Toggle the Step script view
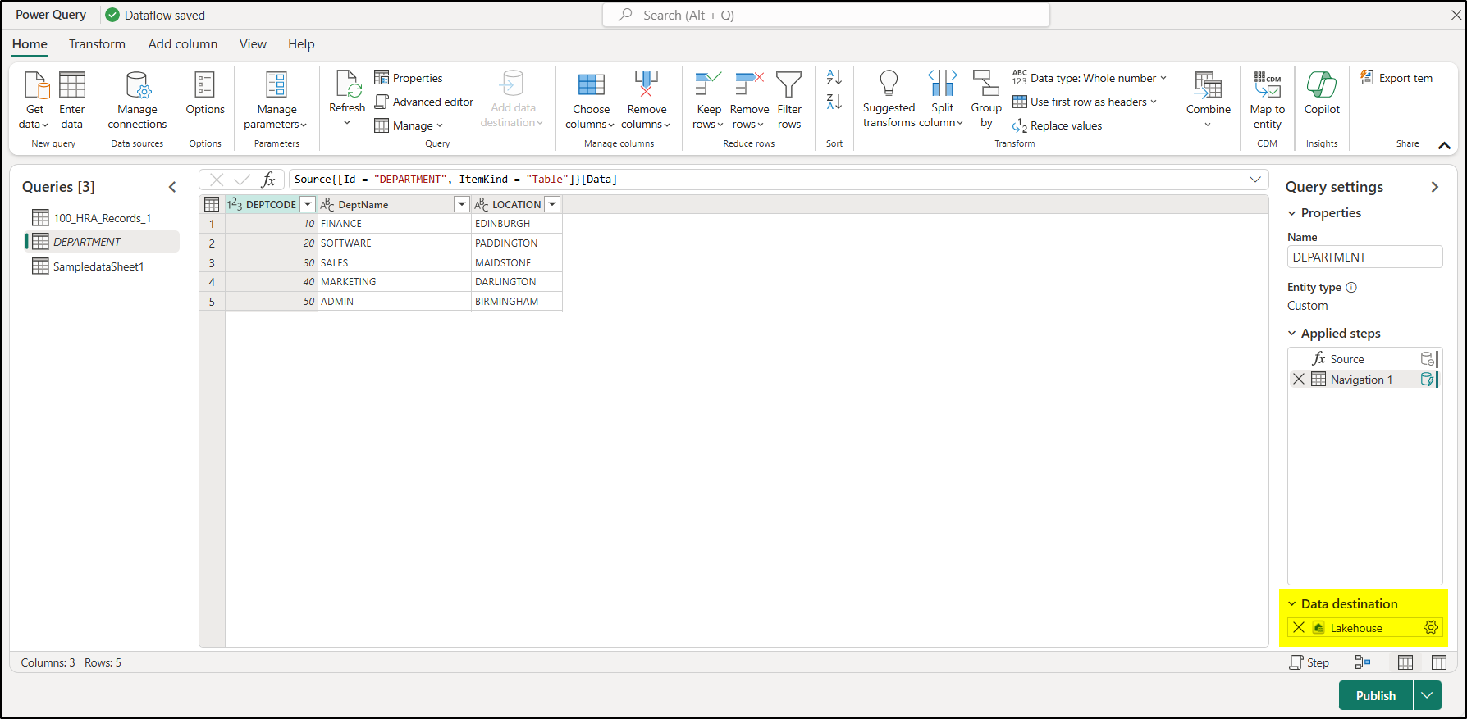Viewport: 1467px width, 719px height. click(x=1309, y=662)
